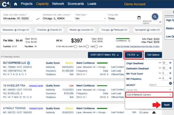Increase Origin Deadhead with plus
174x115 pixels.
pos(170,63)
